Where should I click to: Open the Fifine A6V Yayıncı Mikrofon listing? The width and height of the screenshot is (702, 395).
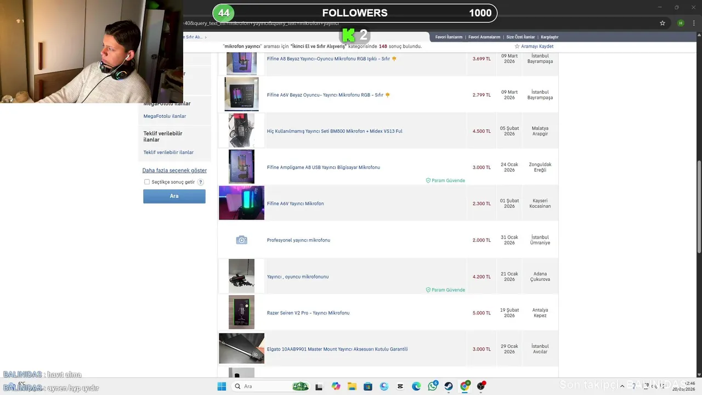(295, 204)
